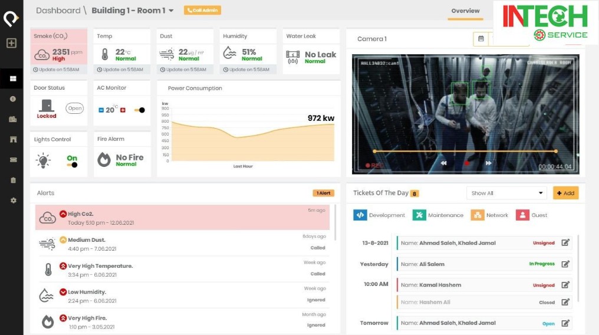Click the 972 kw power value
The width and height of the screenshot is (599, 335).
(x=321, y=118)
